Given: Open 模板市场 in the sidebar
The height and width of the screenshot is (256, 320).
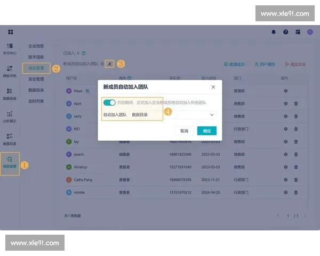Looking at the screenshot, I should pyautogui.click(x=10, y=72).
